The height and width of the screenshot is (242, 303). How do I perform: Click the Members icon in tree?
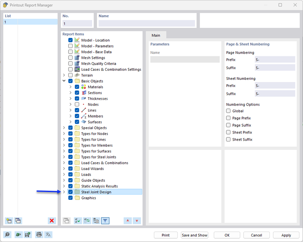[83, 116]
